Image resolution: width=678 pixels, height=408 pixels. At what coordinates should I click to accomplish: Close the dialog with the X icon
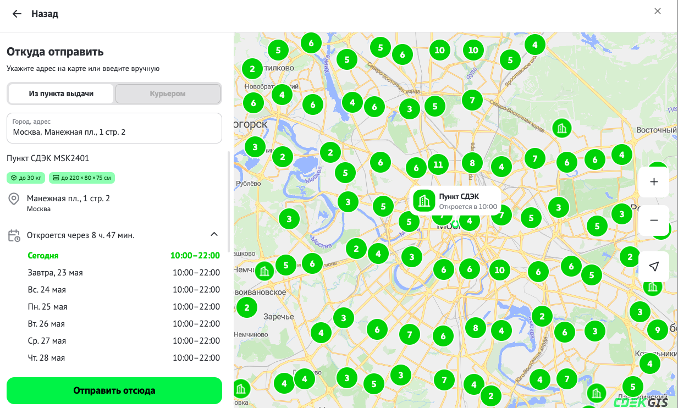tap(658, 11)
